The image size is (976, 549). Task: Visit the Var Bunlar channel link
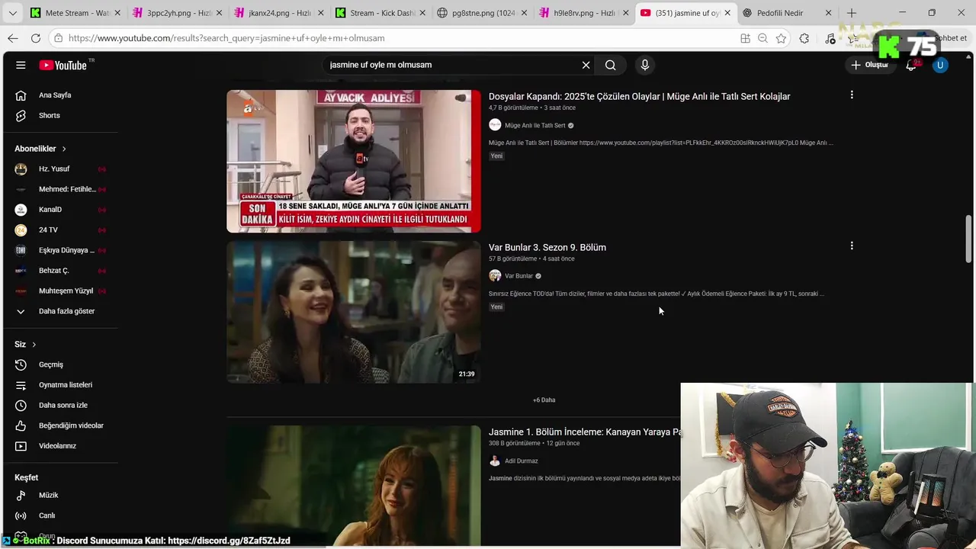(x=518, y=276)
